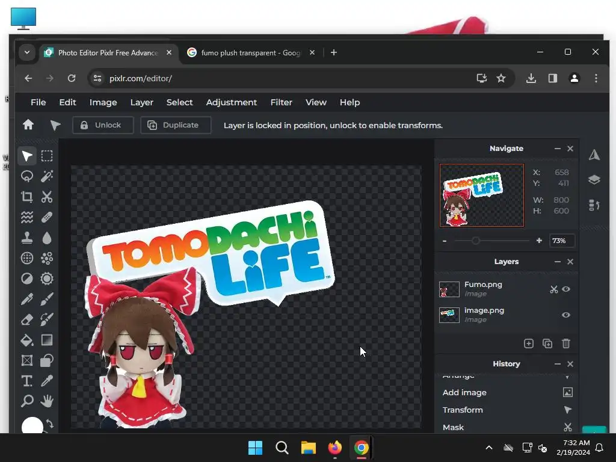Screen dimensions: 616x462
Task: Toggle the layers panel icon on right sidebar
Action: [x=594, y=179]
